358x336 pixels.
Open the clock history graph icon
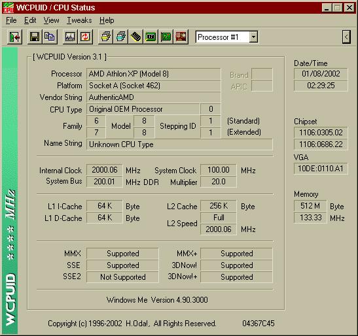point(70,37)
